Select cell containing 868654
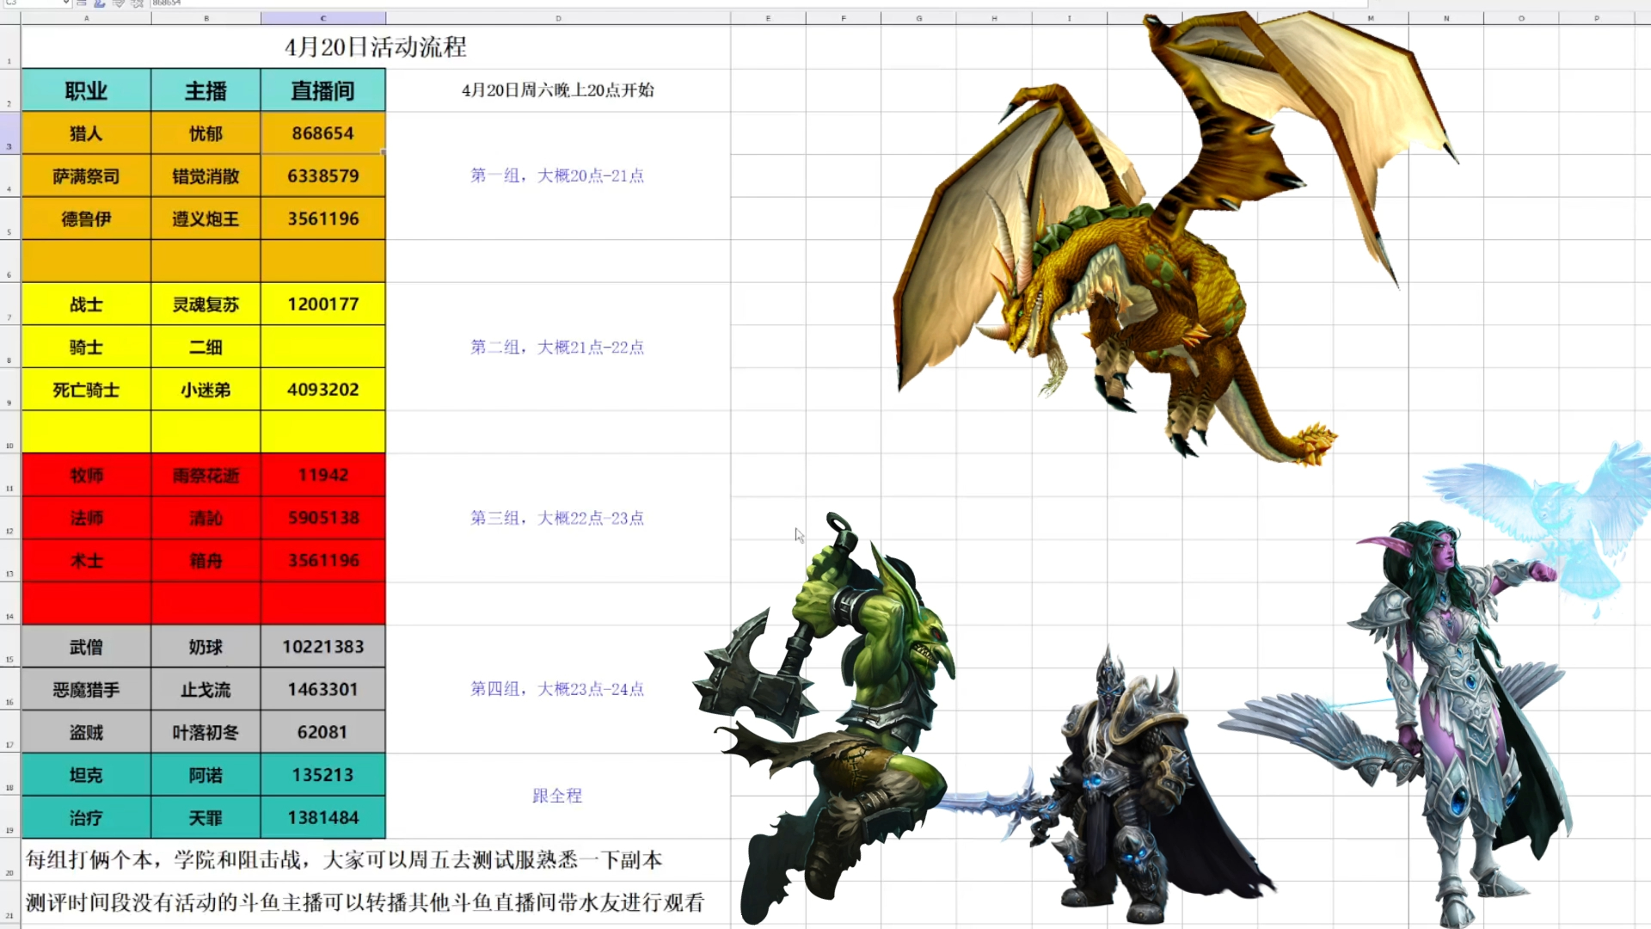Image resolution: width=1651 pixels, height=929 pixels. tap(323, 133)
